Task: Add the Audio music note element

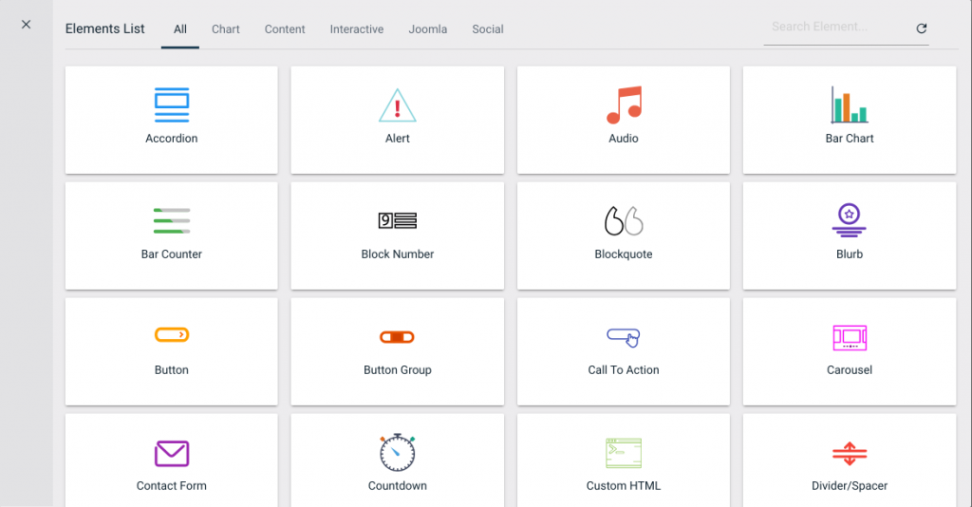Action: coord(624,104)
